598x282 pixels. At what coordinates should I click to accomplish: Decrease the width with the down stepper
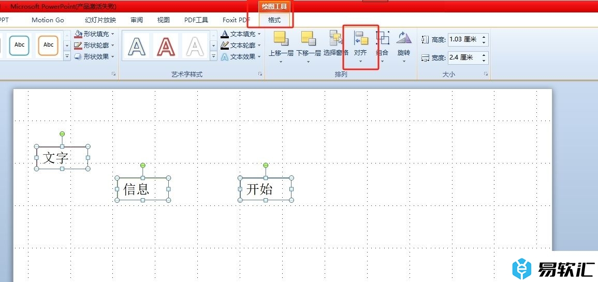click(x=484, y=61)
